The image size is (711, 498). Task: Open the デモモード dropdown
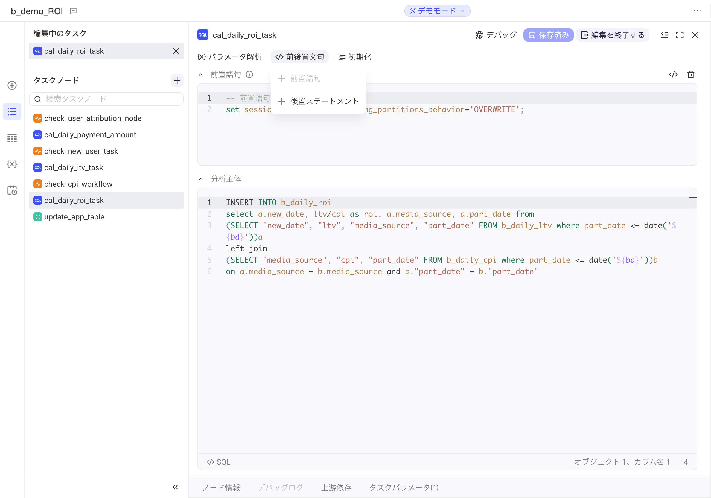pos(437,11)
